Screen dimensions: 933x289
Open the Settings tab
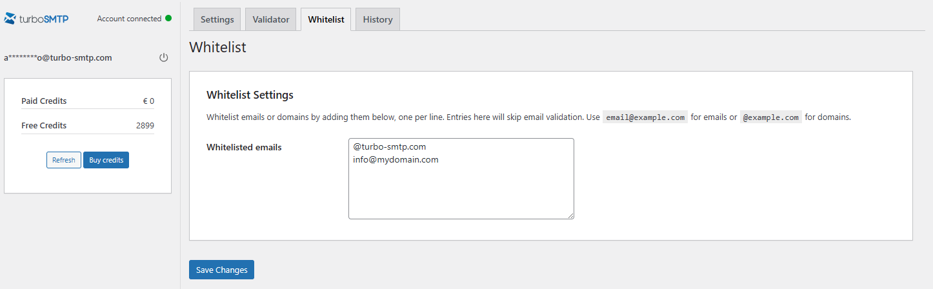[217, 19]
